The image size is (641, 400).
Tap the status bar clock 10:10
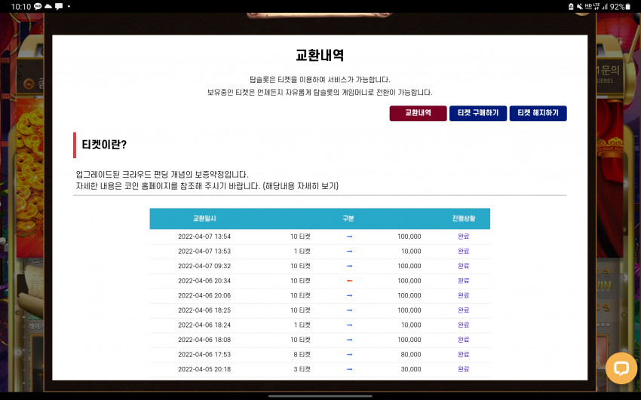tap(20, 7)
